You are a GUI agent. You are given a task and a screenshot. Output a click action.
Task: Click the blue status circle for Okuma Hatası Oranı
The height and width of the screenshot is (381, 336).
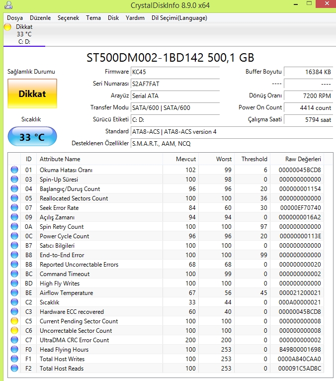[x=14, y=170]
